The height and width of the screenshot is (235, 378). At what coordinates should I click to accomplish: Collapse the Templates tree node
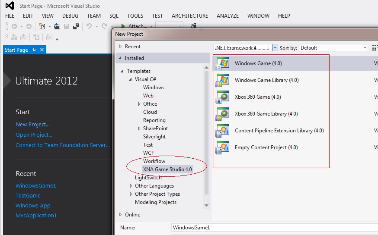point(122,71)
